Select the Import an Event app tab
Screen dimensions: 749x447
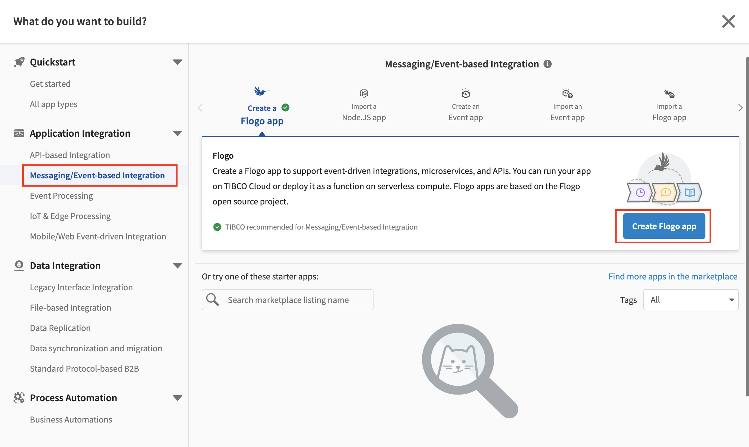(567, 106)
